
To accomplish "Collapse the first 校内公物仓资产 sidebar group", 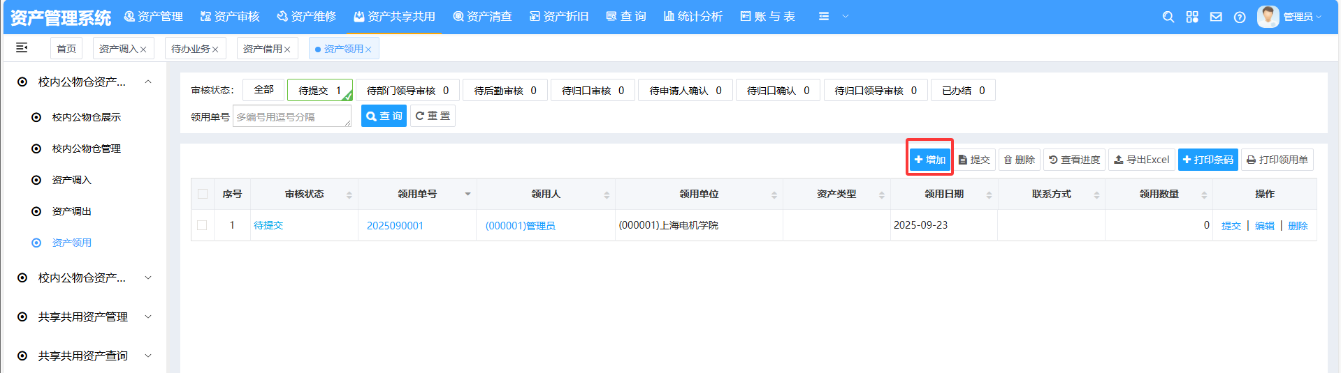I will 148,82.
